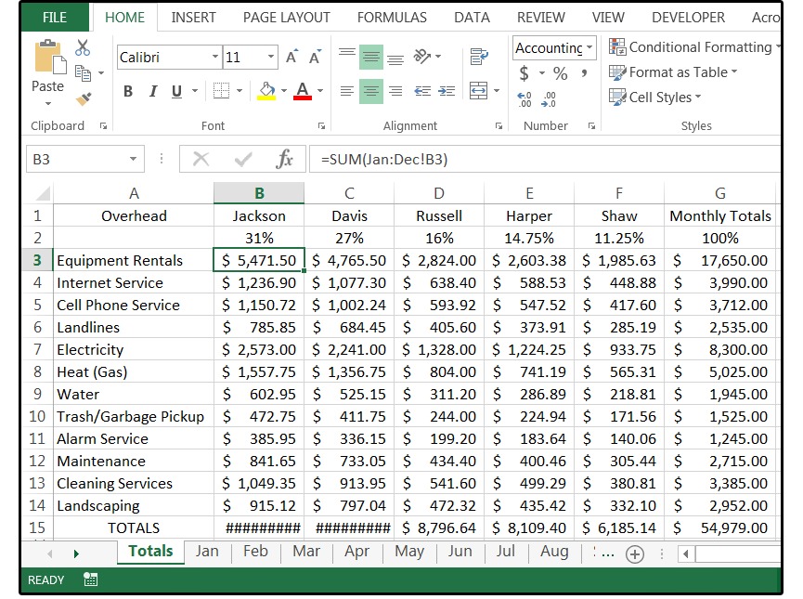Image resolution: width=803 pixels, height=599 pixels.
Task: Toggle Bold formatting
Action: point(128,91)
